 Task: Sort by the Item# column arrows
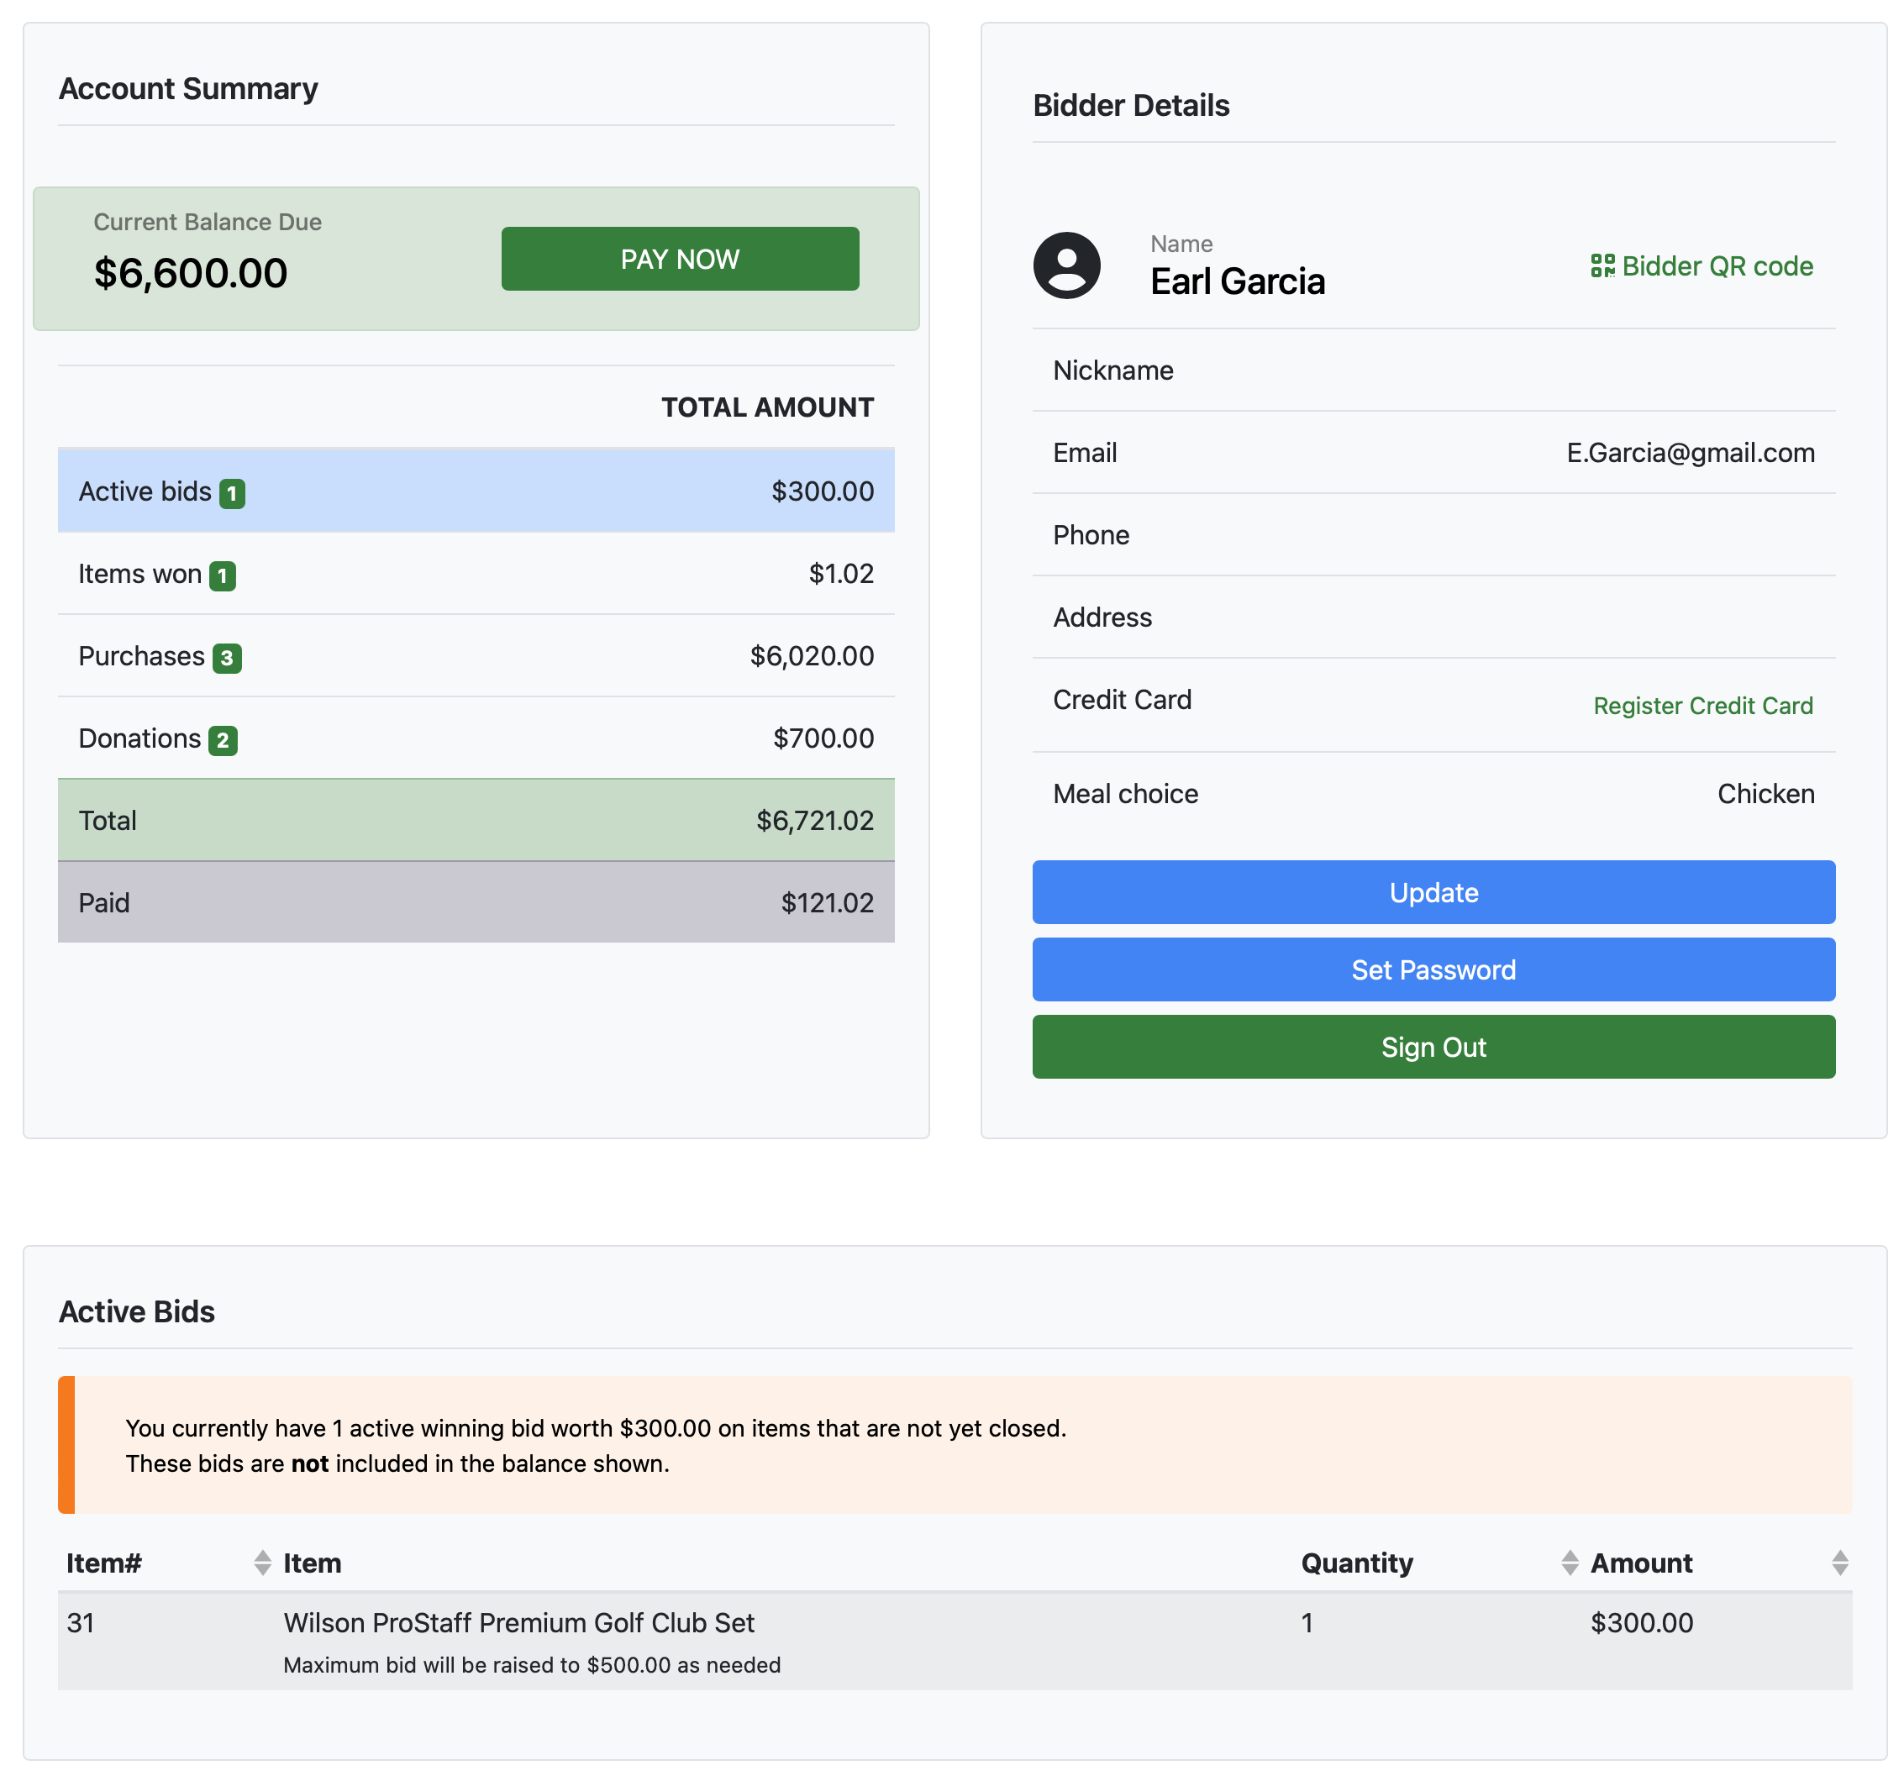[x=262, y=1563]
